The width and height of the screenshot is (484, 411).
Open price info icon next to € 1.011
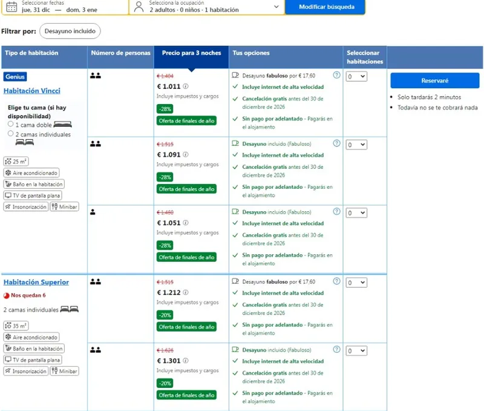click(186, 86)
